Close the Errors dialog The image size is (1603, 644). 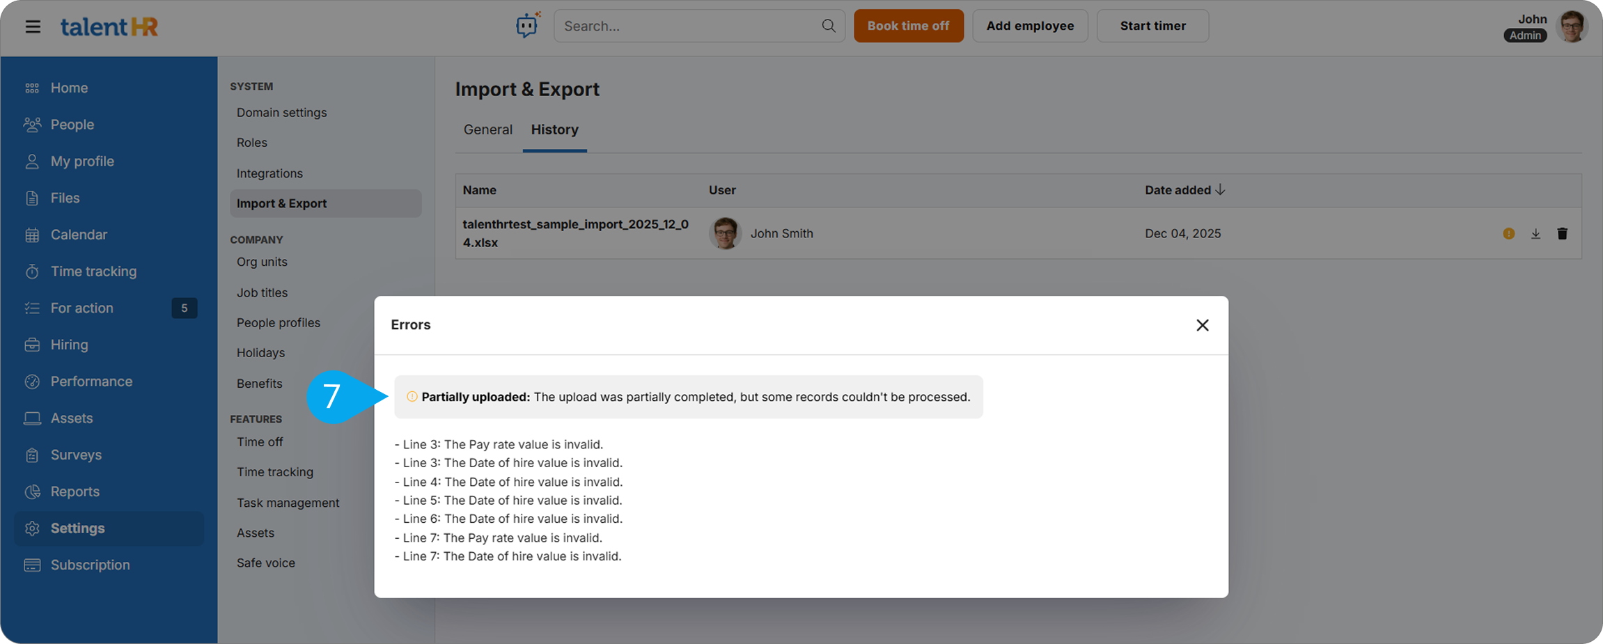pos(1202,325)
